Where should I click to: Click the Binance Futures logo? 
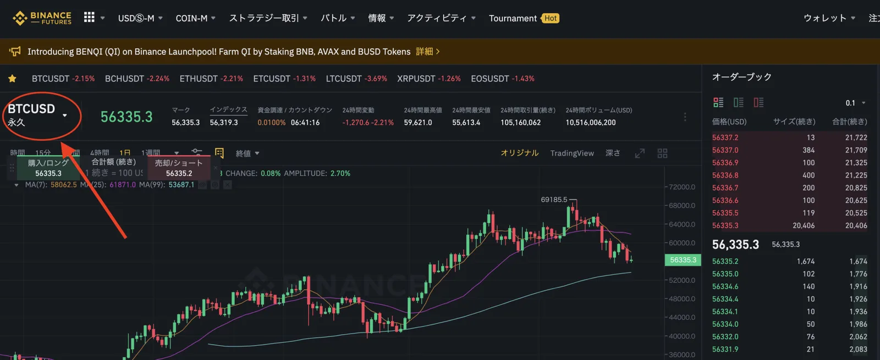coord(42,18)
